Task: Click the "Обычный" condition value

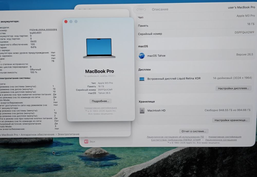Action: point(35,69)
